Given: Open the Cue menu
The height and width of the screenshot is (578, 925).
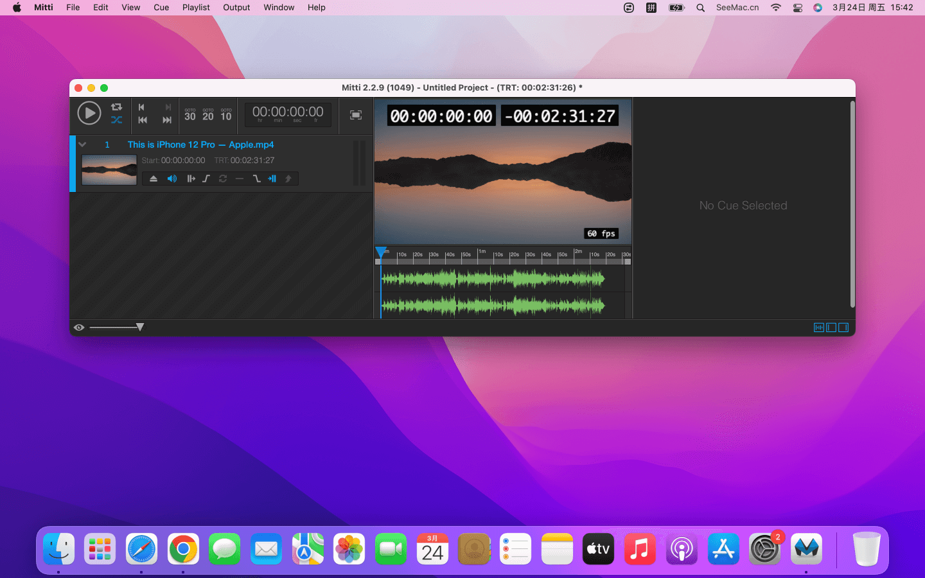Looking at the screenshot, I should click(161, 8).
